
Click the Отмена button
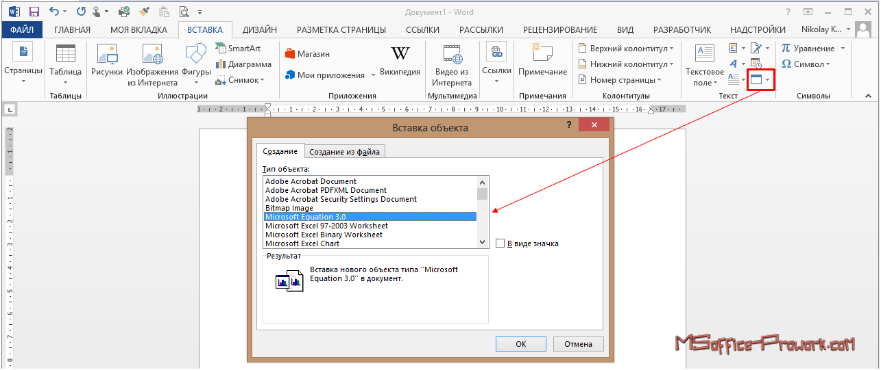point(578,344)
